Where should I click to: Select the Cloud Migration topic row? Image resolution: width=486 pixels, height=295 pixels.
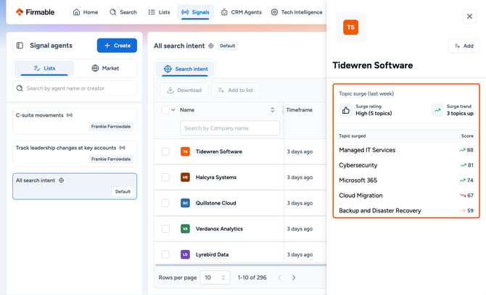point(406,195)
